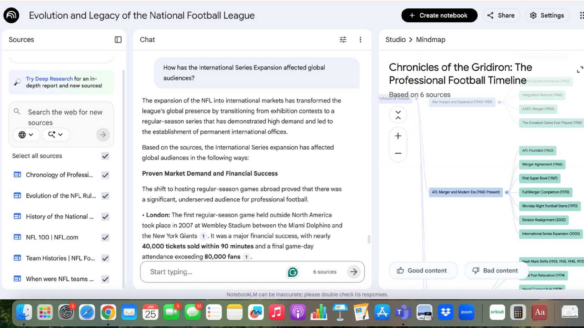Zoom in on the mindmap with plus
Screen dimensions: 584x328
(x=398, y=136)
